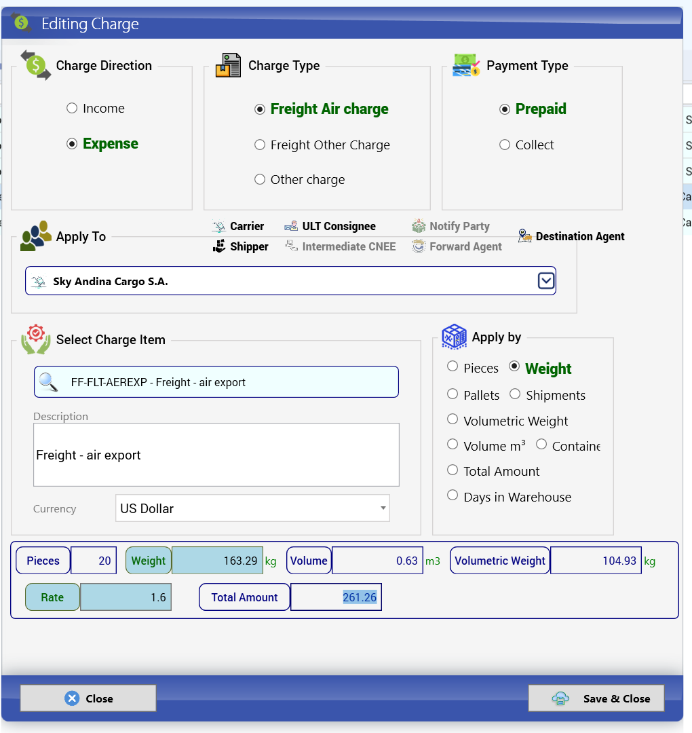Select the Carrier party icon
The height and width of the screenshot is (733, 692).
click(218, 227)
